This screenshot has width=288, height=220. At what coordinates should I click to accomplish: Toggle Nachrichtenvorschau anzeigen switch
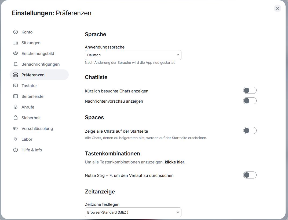tap(250, 101)
